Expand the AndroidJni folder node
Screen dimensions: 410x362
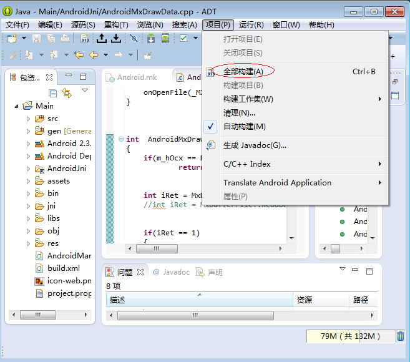[x=28, y=169]
